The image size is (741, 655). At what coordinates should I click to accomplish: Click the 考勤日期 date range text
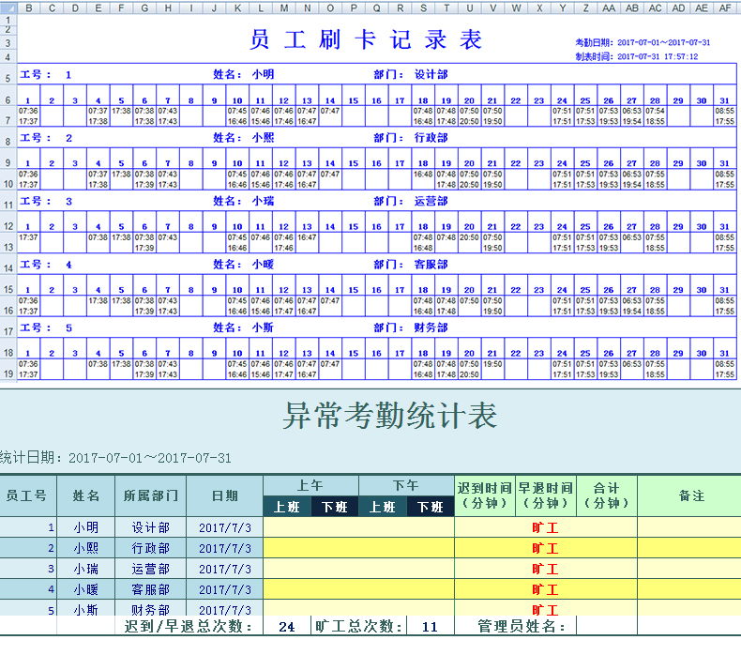[643, 43]
